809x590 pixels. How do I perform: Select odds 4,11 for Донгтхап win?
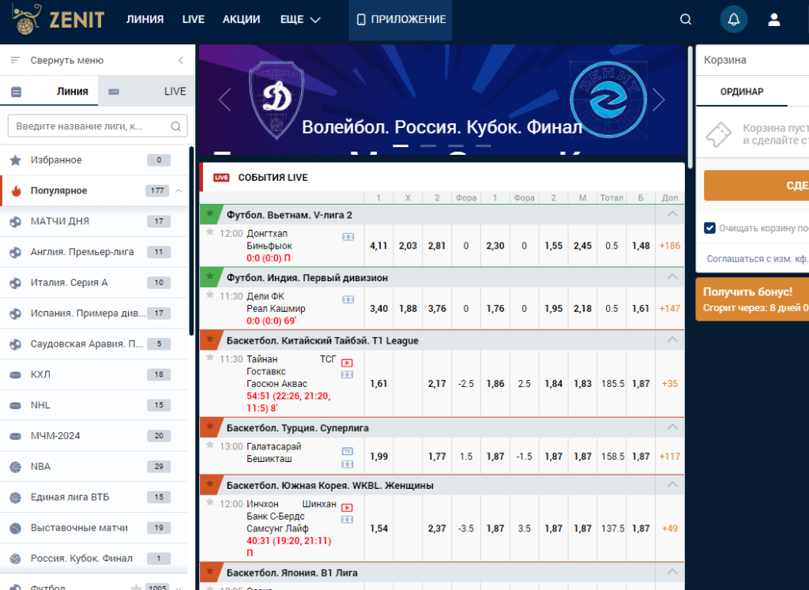378,246
